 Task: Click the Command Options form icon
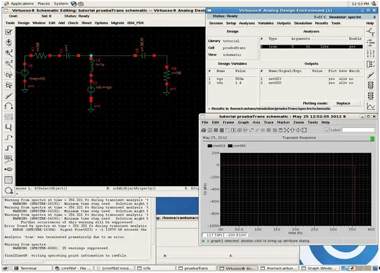click(x=9, y=180)
